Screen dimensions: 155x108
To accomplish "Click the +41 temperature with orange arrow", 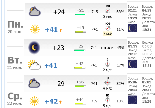I will pos(54,29).
